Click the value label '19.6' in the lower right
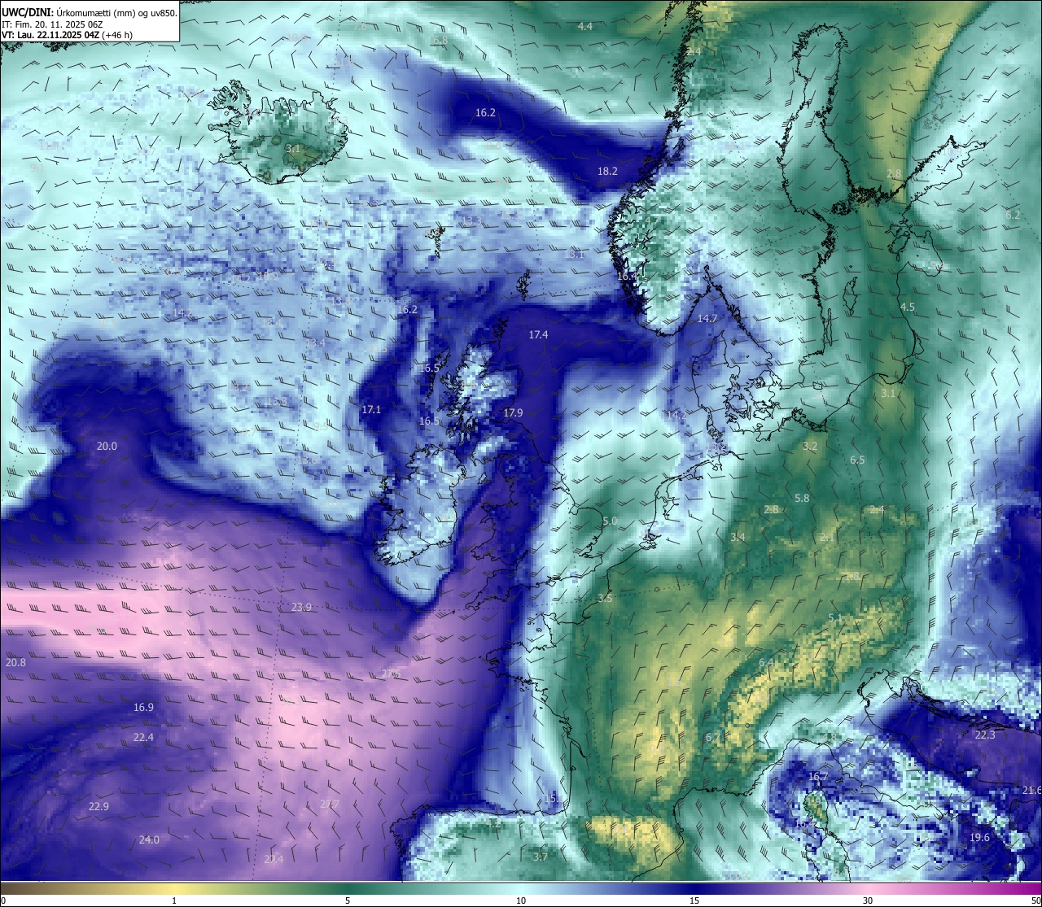Image resolution: width=1042 pixels, height=907 pixels. click(x=979, y=838)
